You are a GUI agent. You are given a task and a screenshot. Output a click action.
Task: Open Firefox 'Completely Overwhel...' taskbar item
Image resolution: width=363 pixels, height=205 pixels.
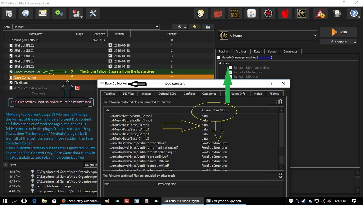click(x=81, y=201)
